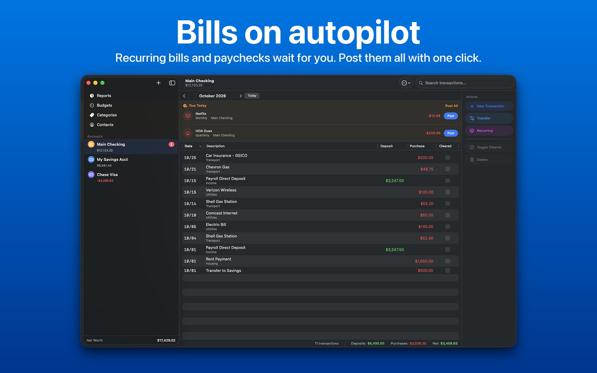The image size is (597, 373).
Task: Toggle Date column sort chevron
Action: tap(200, 146)
